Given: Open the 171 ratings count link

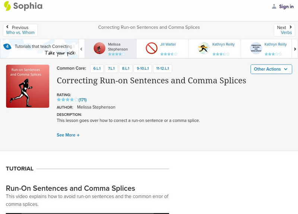Looking at the screenshot, I should point(83,100).
